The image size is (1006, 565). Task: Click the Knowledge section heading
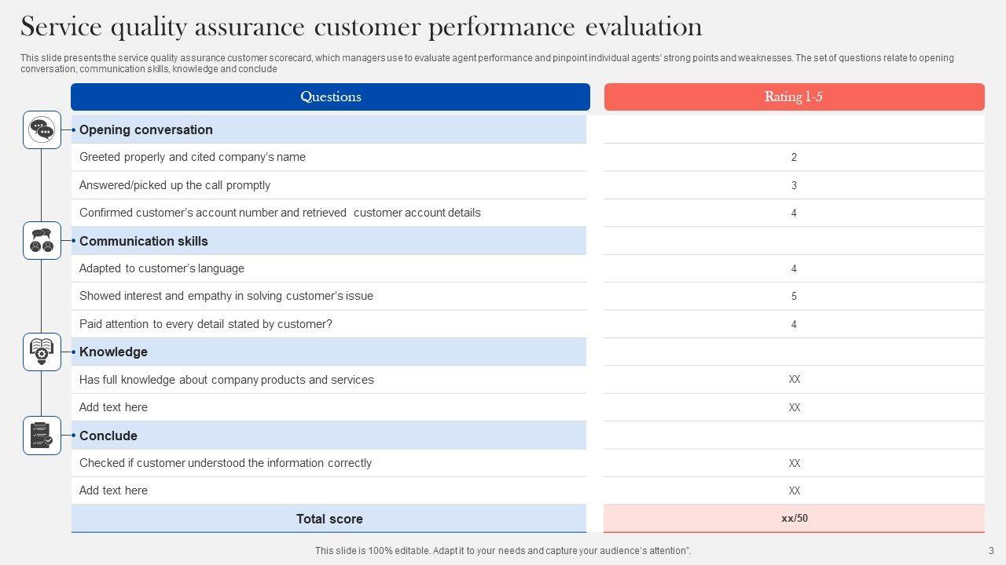pos(113,352)
